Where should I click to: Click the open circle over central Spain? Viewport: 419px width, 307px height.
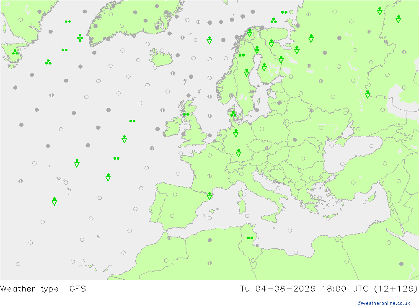[x=172, y=216]
